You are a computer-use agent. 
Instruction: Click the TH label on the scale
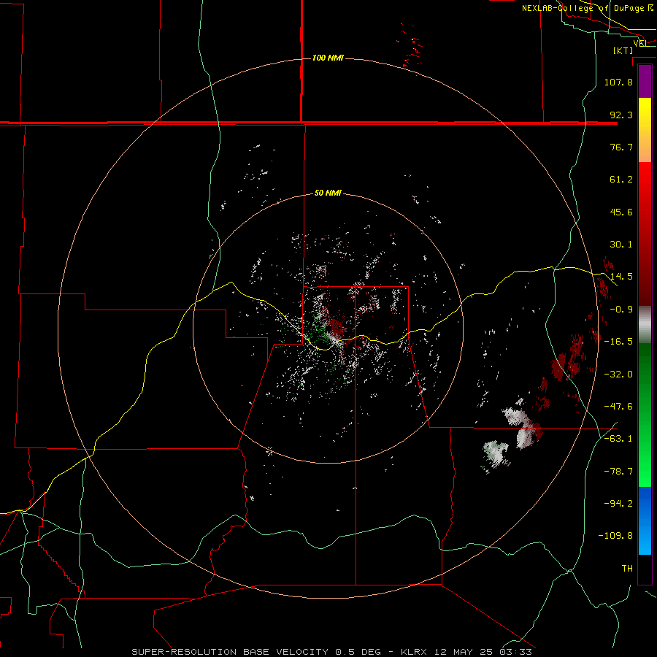tap(627, 569)
